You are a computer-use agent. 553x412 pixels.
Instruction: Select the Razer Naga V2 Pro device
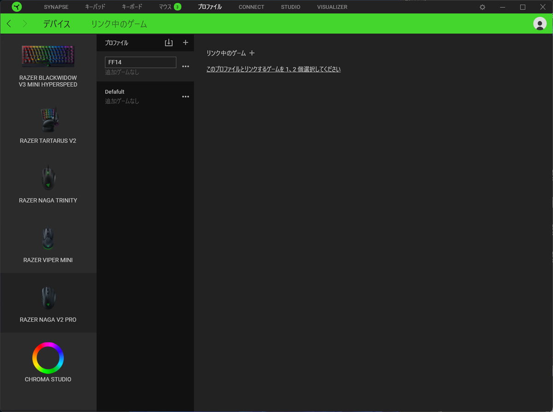pos(48,303)
